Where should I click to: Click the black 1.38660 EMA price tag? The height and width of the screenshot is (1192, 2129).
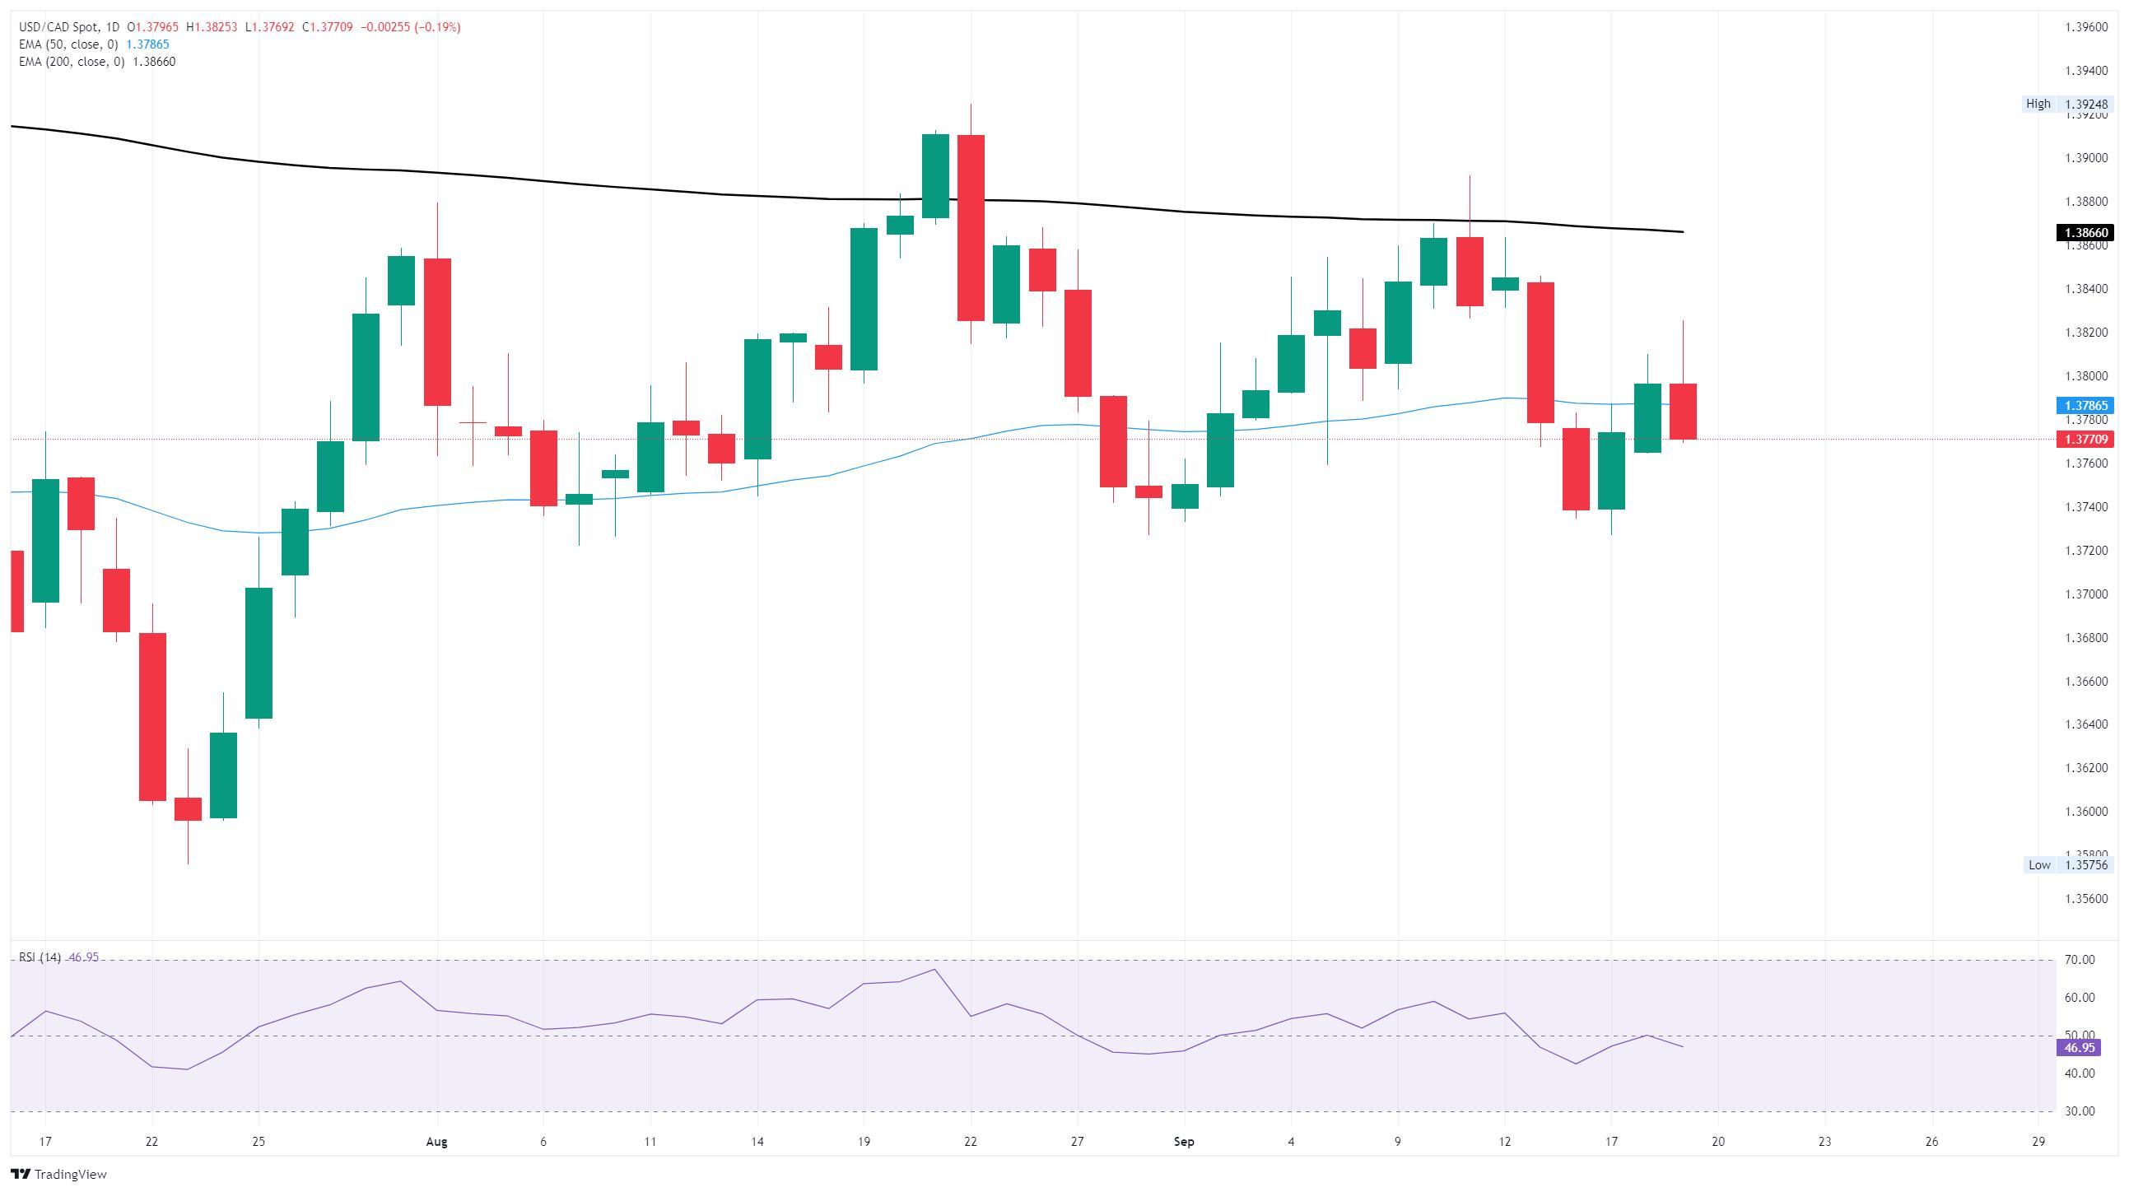click(x=2084, y=233)
